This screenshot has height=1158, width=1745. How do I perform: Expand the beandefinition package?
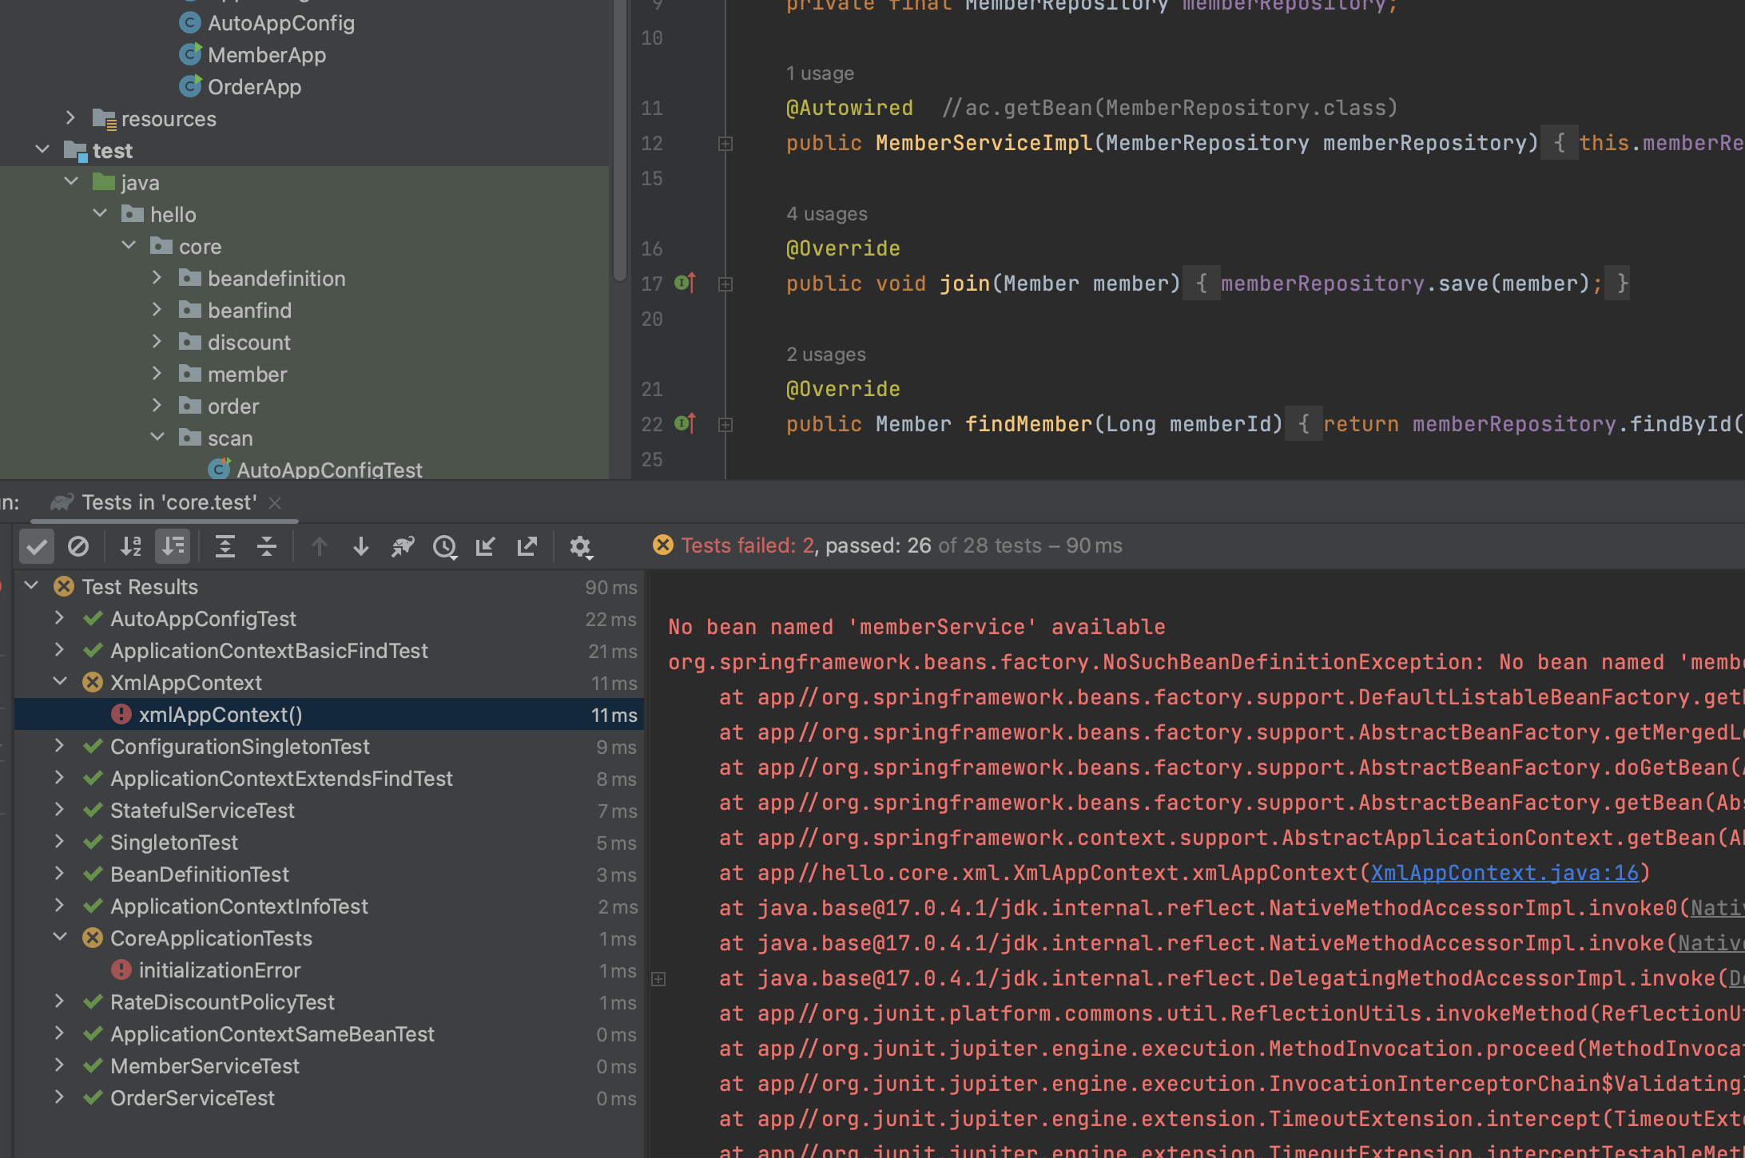[x=157, y=277]
